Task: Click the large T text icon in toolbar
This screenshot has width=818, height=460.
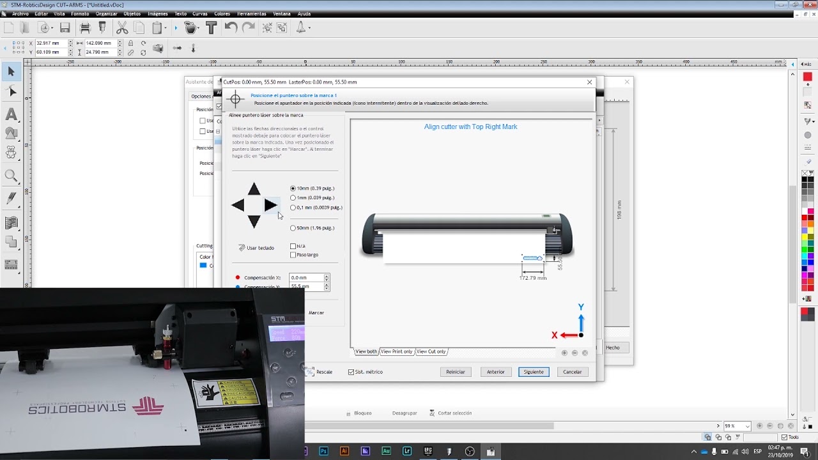Action: [x=211, y=27]
